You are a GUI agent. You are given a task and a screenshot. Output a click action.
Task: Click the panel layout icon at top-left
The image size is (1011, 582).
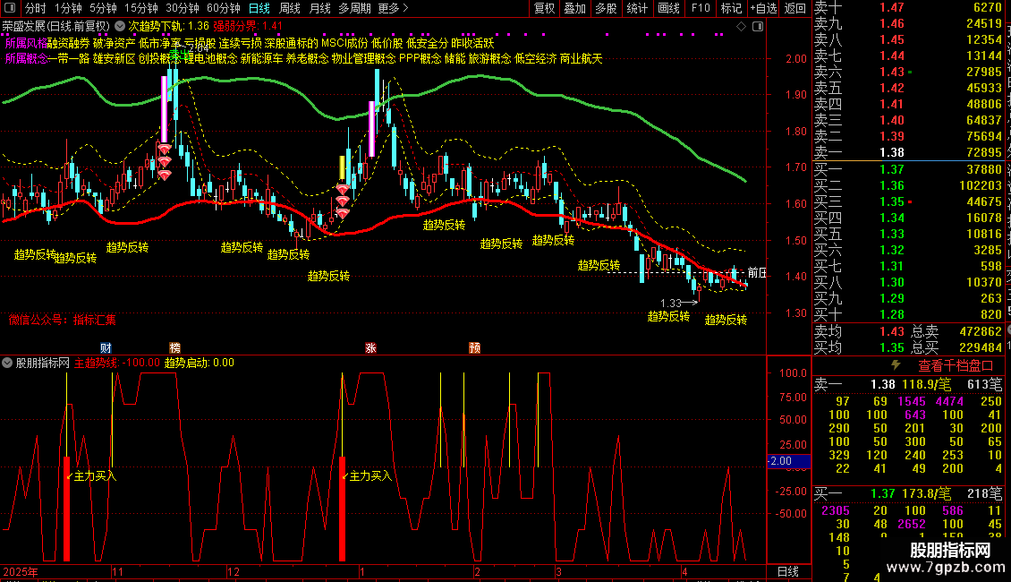coord(10,8)
